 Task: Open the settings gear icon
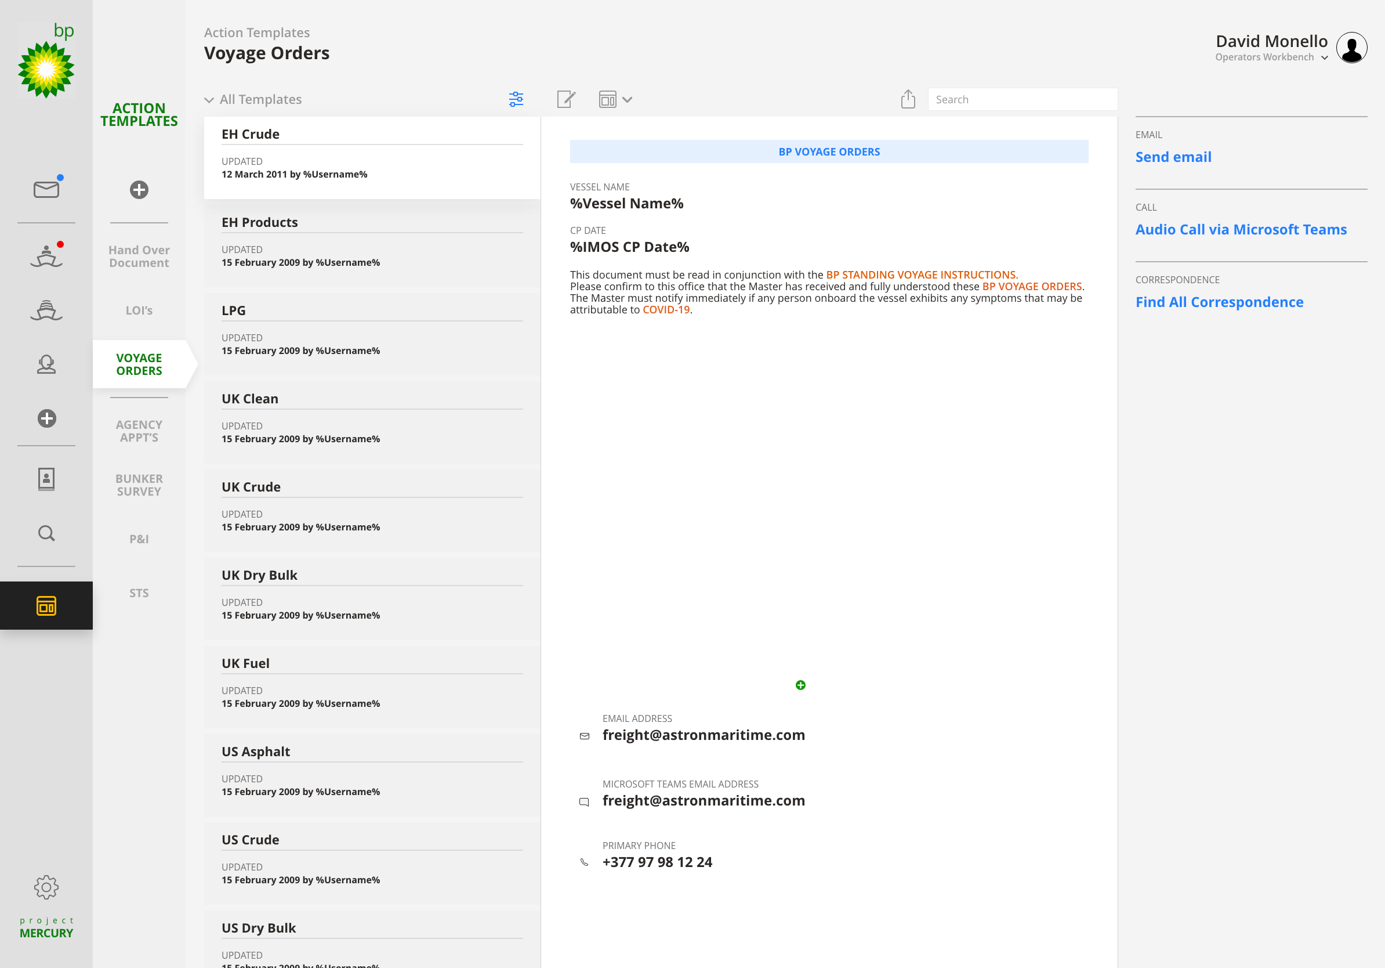pos(46,887)
